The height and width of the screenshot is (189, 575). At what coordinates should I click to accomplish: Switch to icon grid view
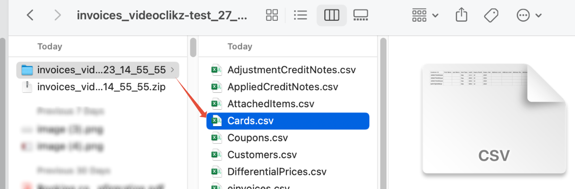[x=272, y=15]
